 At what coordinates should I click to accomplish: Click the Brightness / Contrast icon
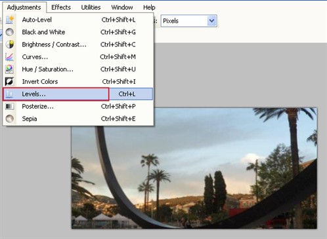(10, 45)
